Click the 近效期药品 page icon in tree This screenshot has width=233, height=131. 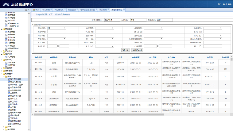pyautogui.click(x=9, y=115)
